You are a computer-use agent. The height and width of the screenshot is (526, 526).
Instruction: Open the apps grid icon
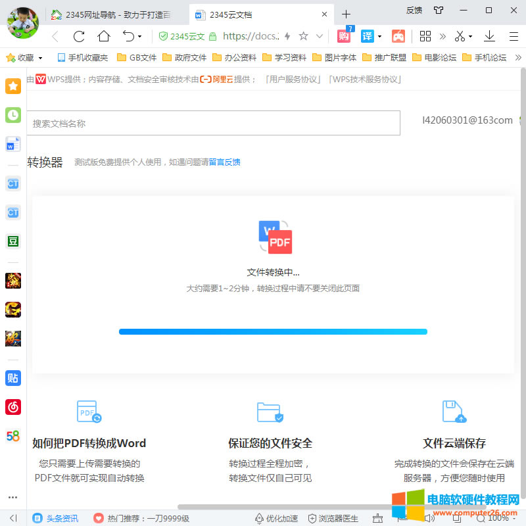tap(425, 37)
